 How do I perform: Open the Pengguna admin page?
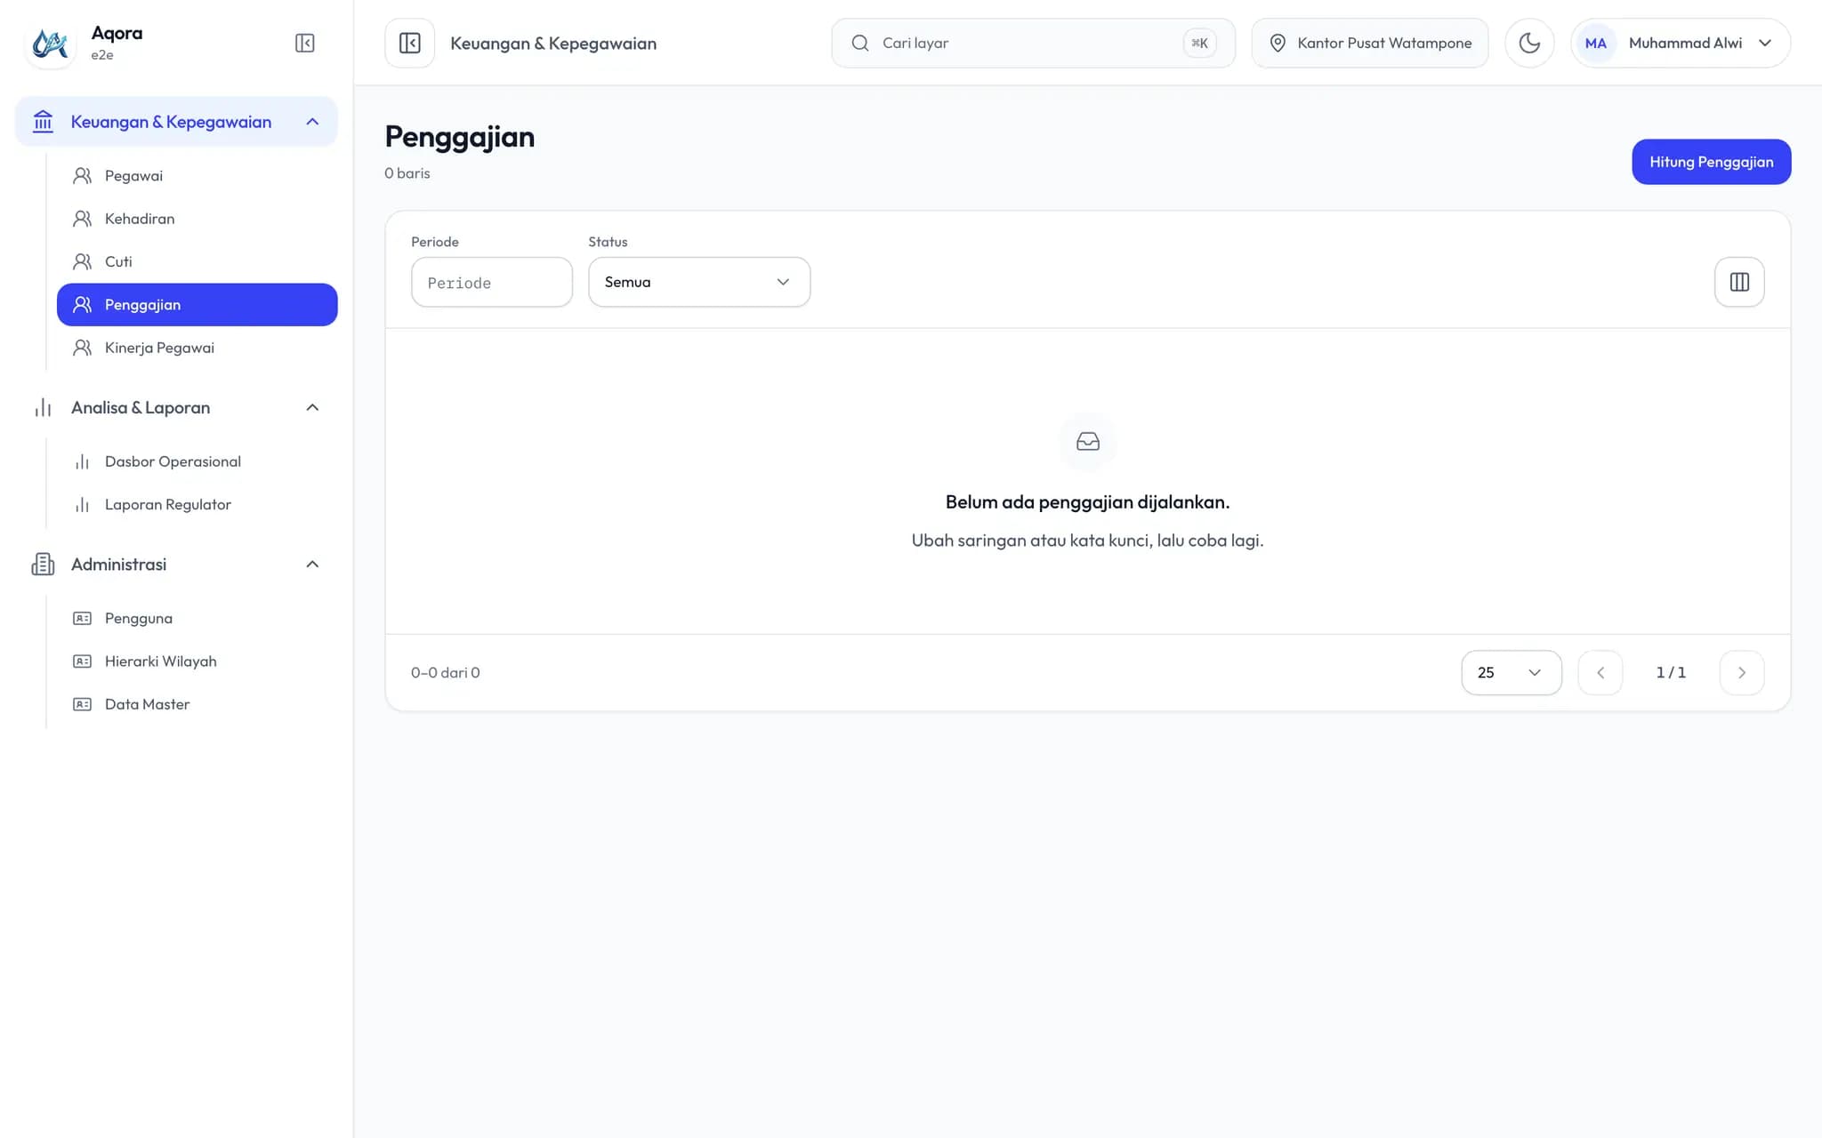point(197,618)
